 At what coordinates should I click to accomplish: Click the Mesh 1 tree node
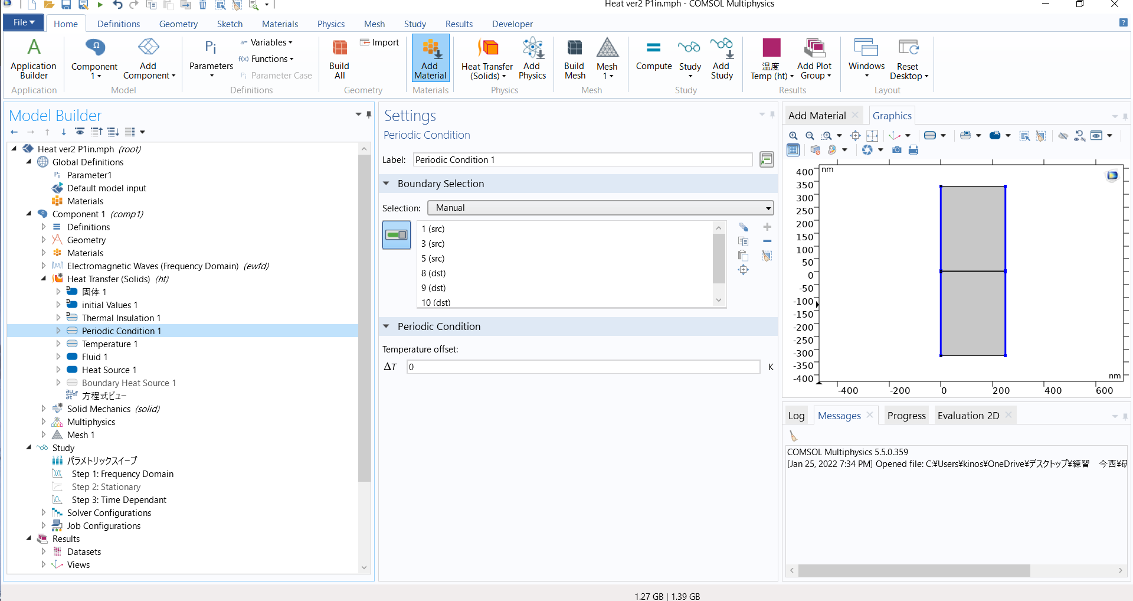81,435
